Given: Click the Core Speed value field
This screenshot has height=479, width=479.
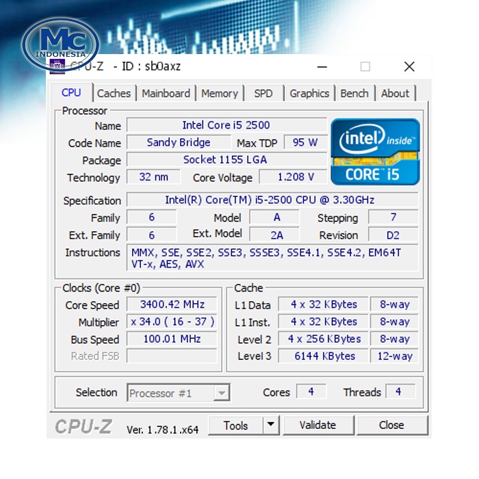Looking at the screenshot, I should point(172,305).
